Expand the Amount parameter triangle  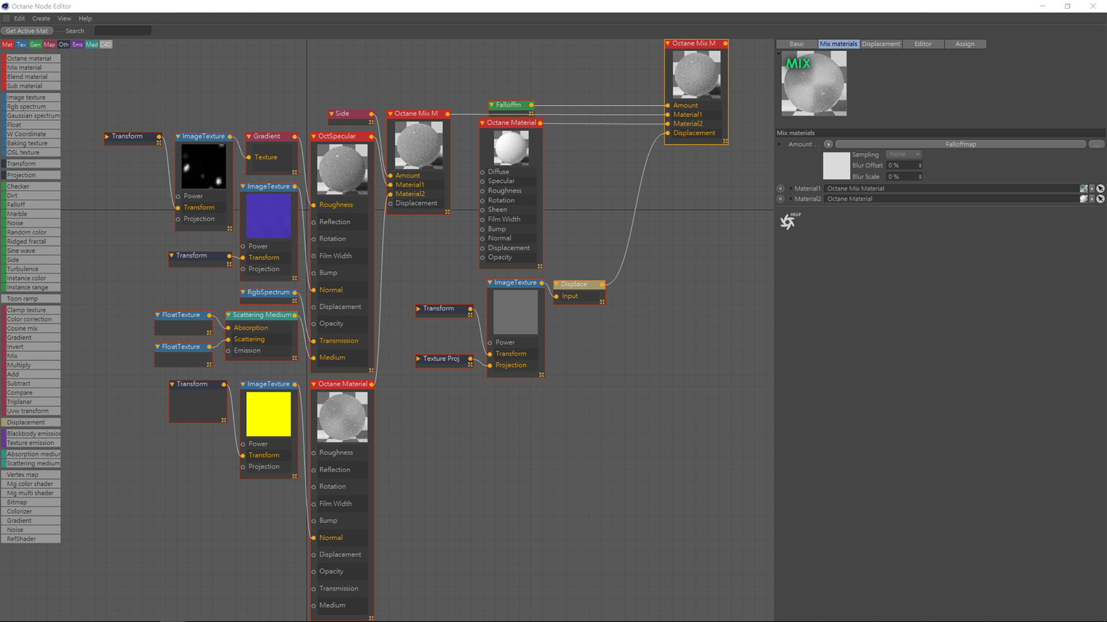(x=780, y=144)
